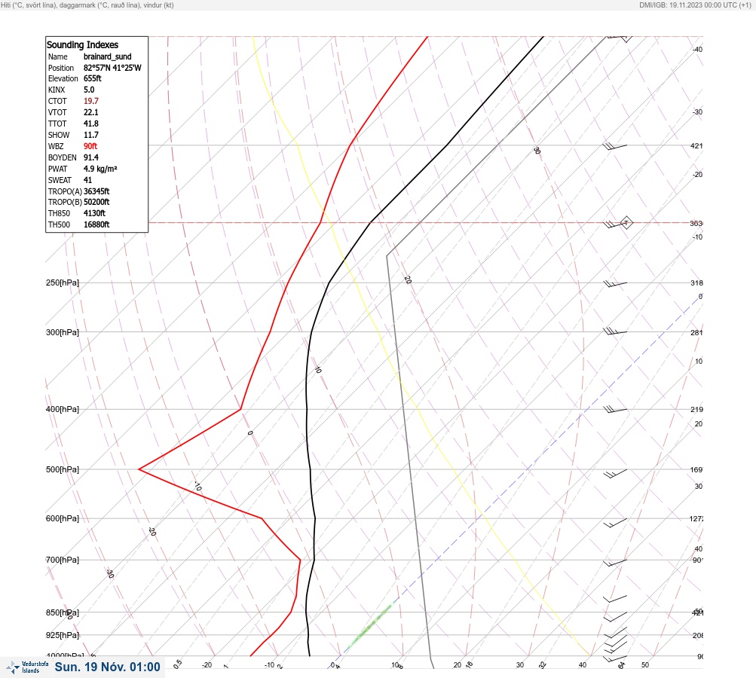This screenshot has height=678, width=756.
Task: Select the SHOW value 11.7
Action: click(91, 135)
